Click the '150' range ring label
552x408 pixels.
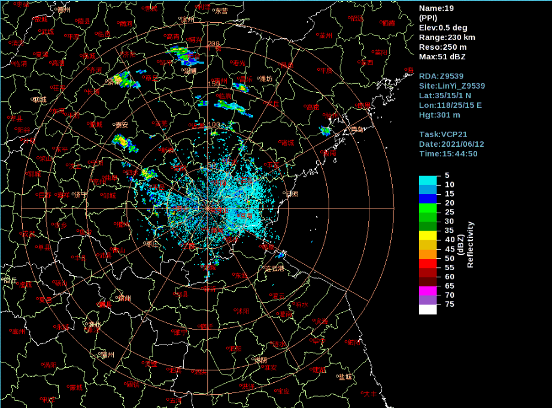coord(214,84)
